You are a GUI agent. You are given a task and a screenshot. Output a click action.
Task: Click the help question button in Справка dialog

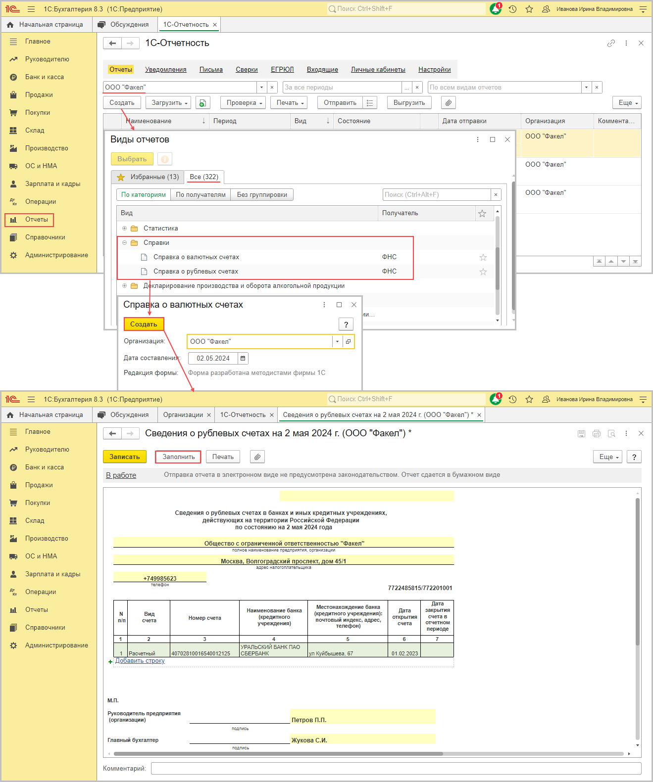pyautogui.click(x=346, y=324)
